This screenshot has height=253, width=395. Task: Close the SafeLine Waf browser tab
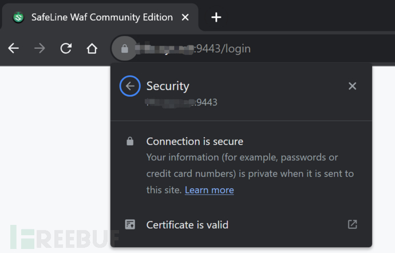pos(185,17)
